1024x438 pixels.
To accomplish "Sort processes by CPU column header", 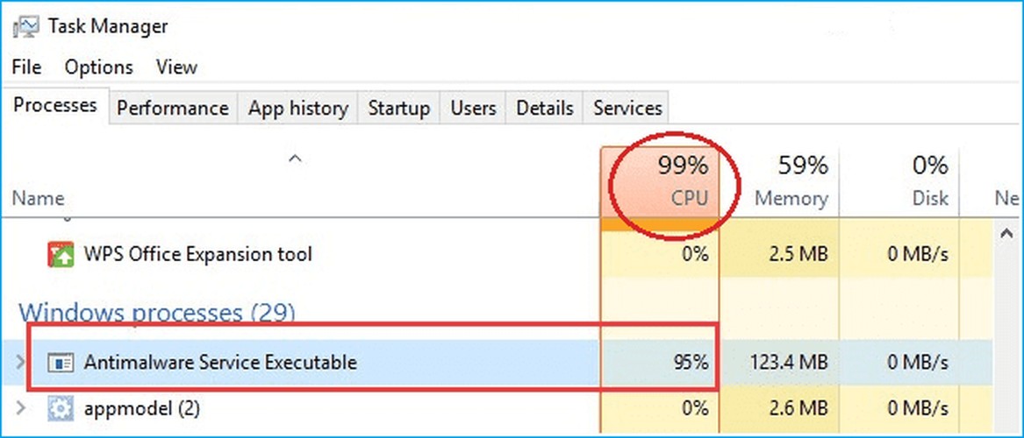I will click(x=660, y=182).
